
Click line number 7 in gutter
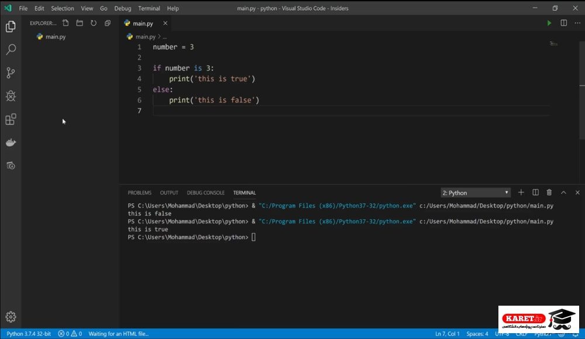click(139, 111)
